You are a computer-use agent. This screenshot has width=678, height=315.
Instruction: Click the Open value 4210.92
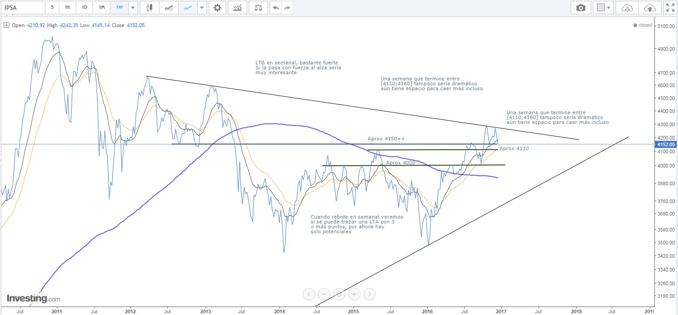pyautogui.click(x=36, y=25)
